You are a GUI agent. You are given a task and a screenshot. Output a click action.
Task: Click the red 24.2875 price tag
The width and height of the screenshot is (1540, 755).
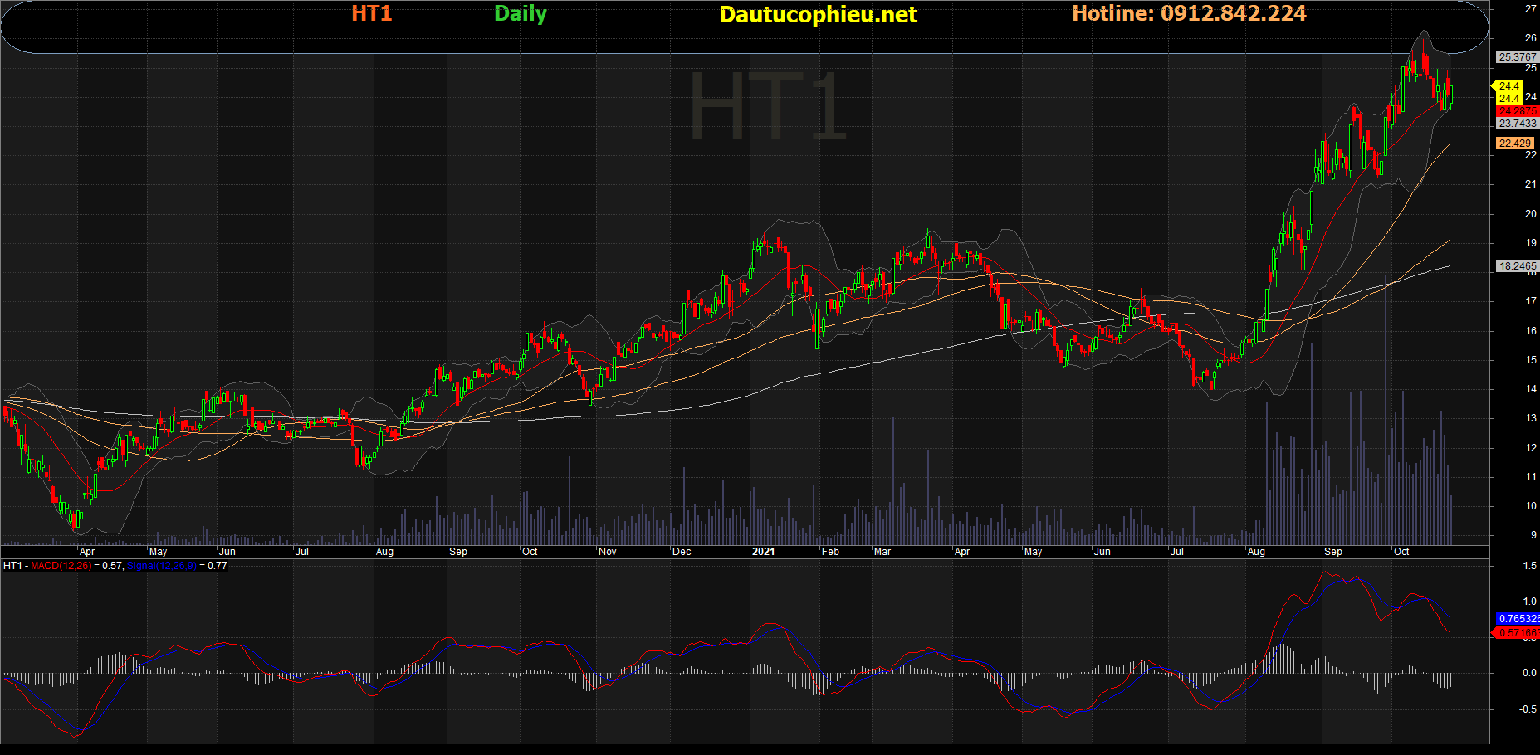(x=1517, y=110)
